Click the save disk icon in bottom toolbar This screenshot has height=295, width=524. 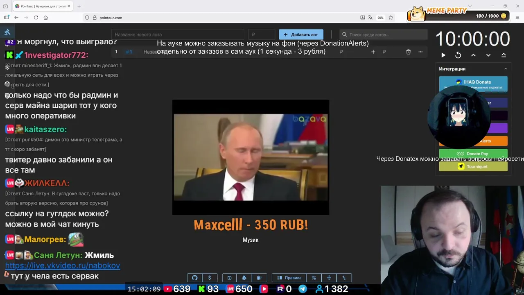(x=229, y=278)
